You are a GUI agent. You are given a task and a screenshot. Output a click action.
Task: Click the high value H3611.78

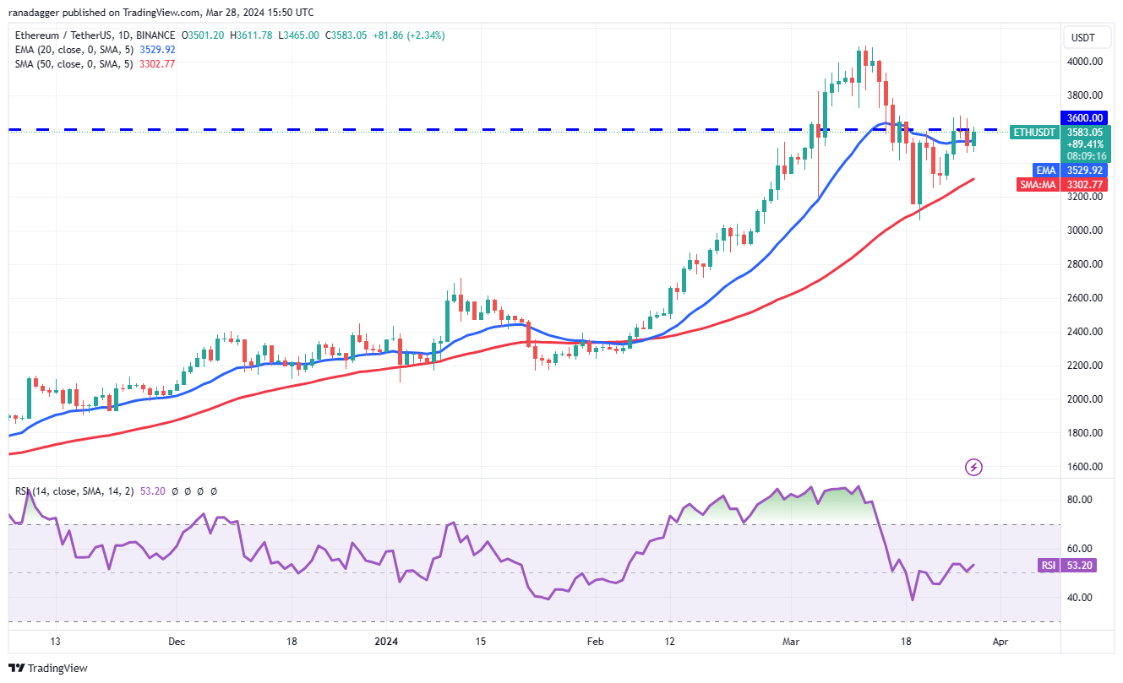[x=251, y=35]
